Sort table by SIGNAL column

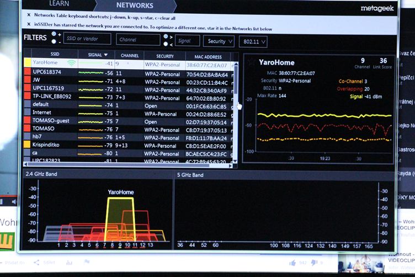point(97,55)
